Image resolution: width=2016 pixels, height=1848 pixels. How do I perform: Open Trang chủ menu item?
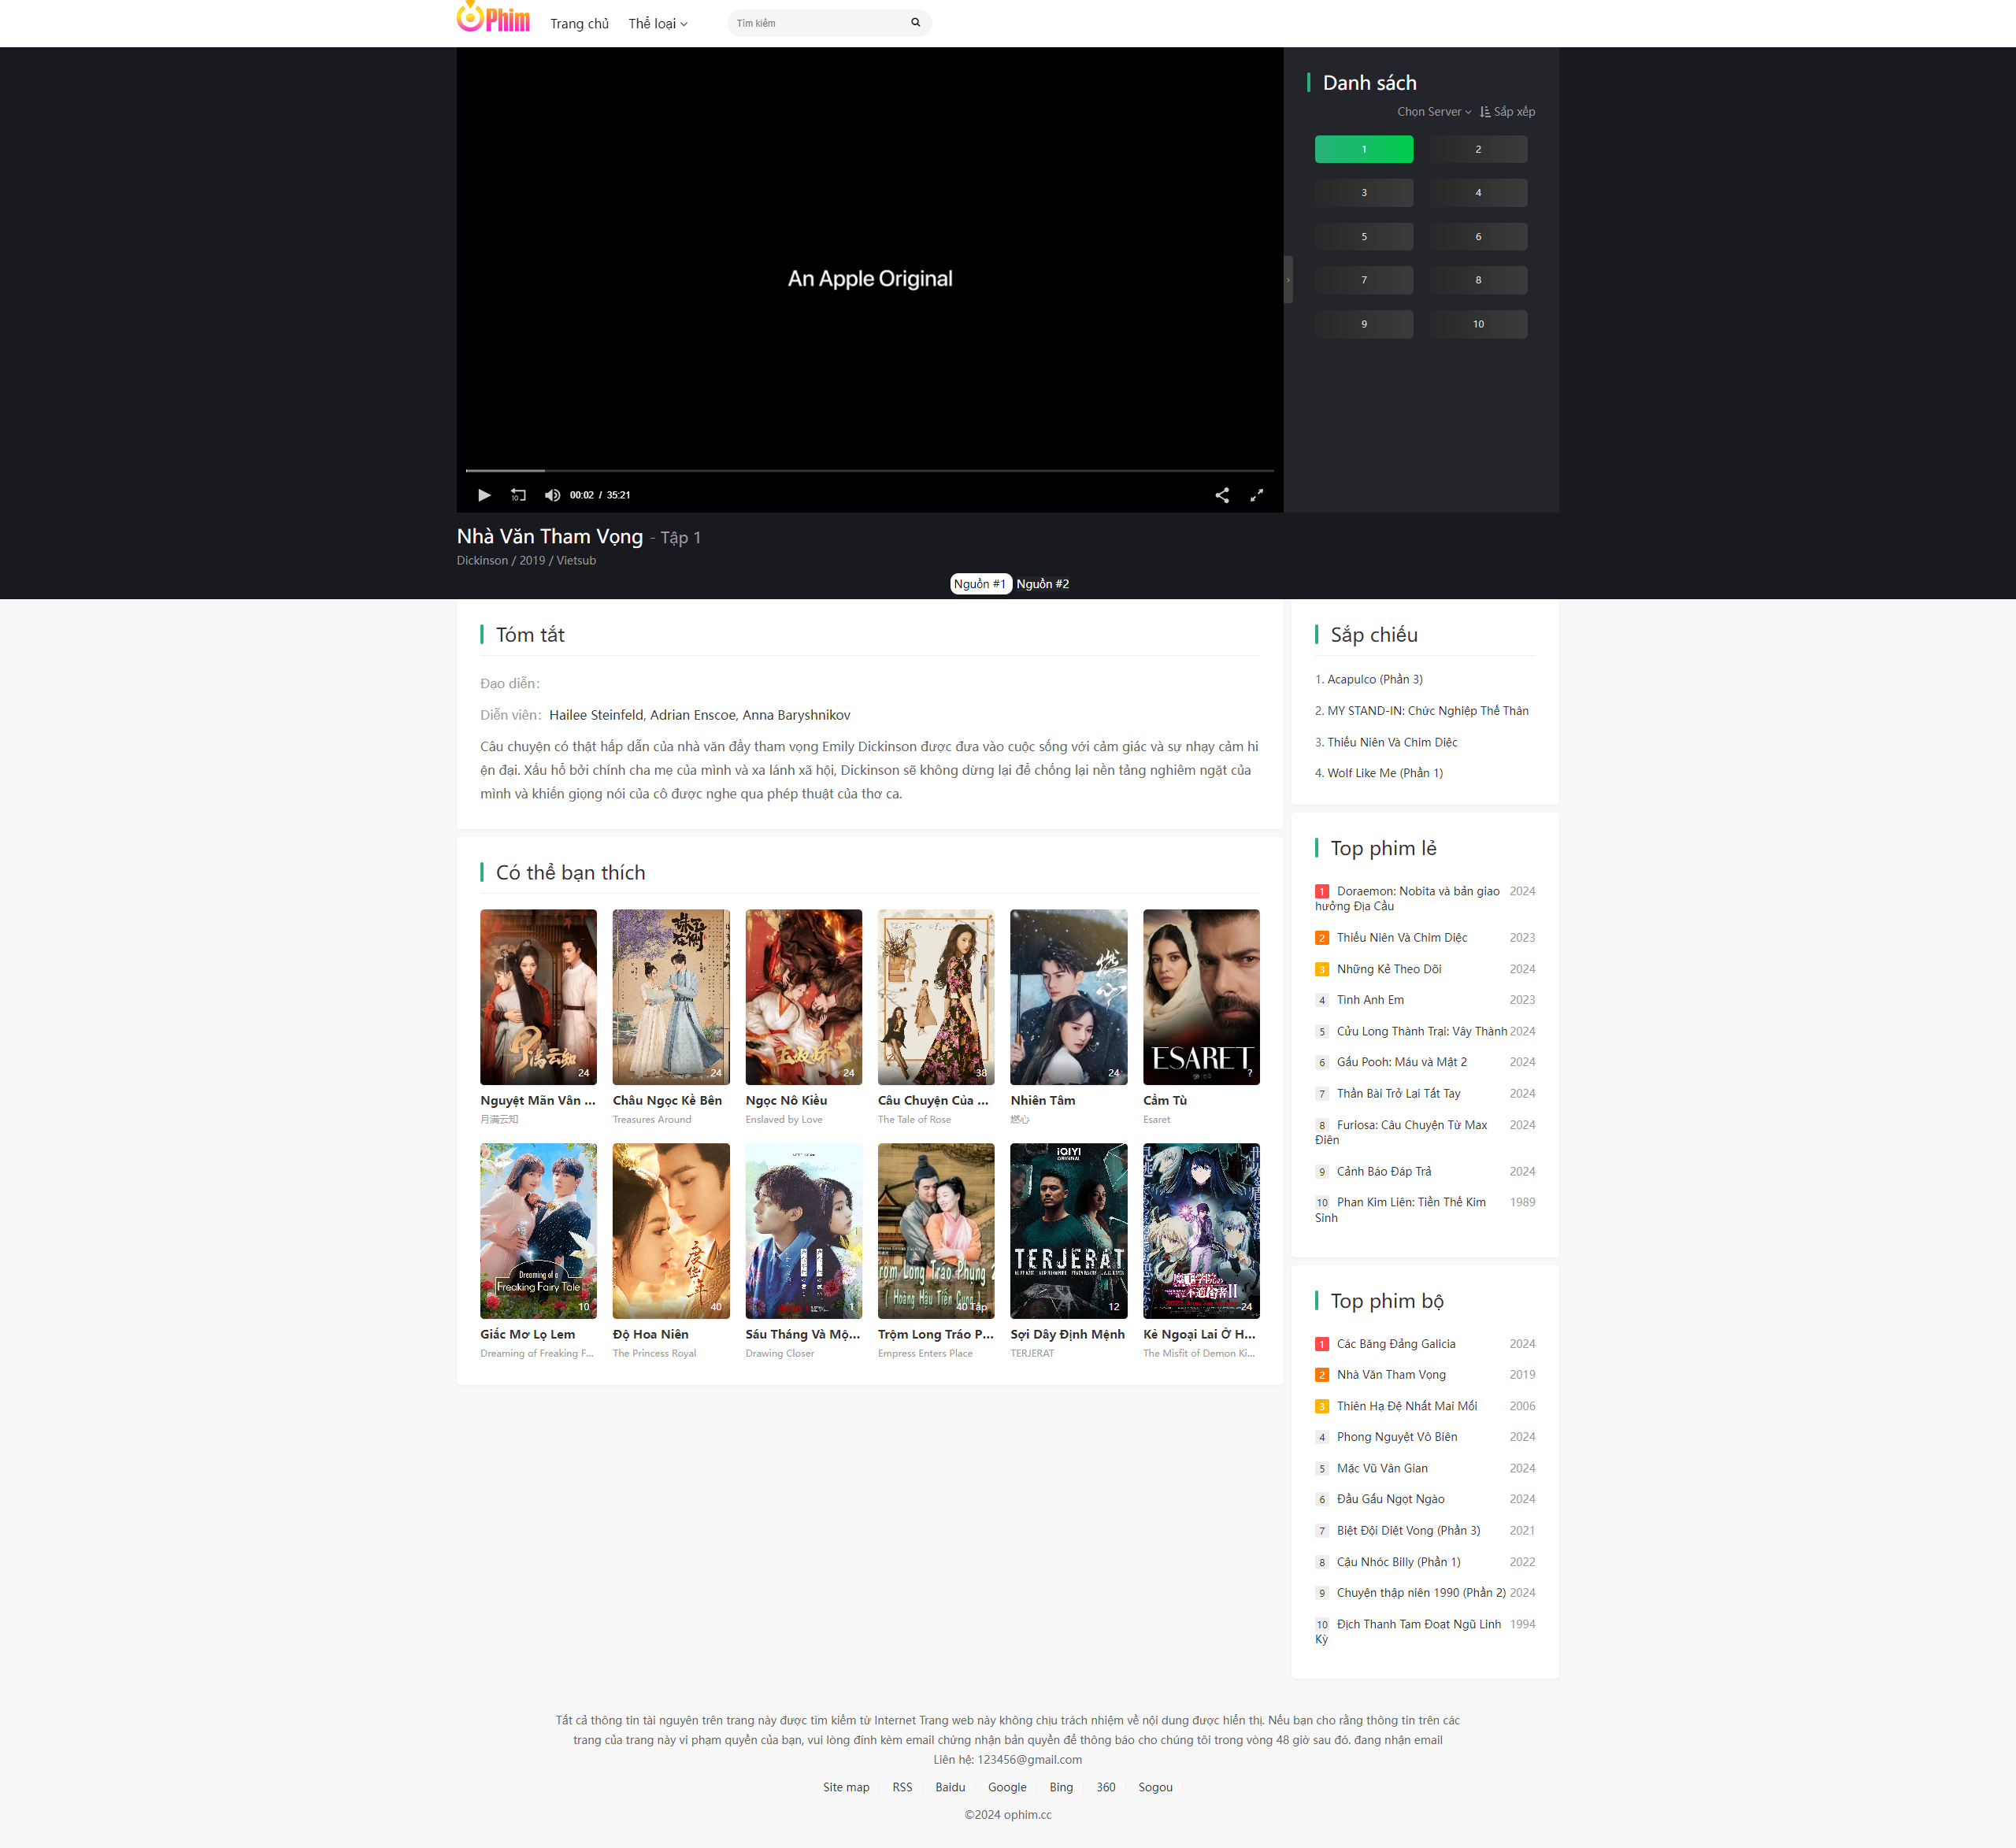coord(579,24)
